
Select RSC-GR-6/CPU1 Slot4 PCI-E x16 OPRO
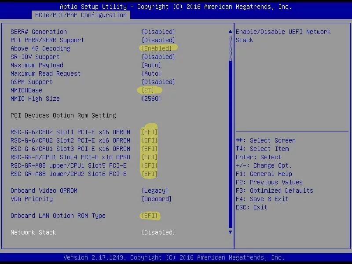coord(70,157)
